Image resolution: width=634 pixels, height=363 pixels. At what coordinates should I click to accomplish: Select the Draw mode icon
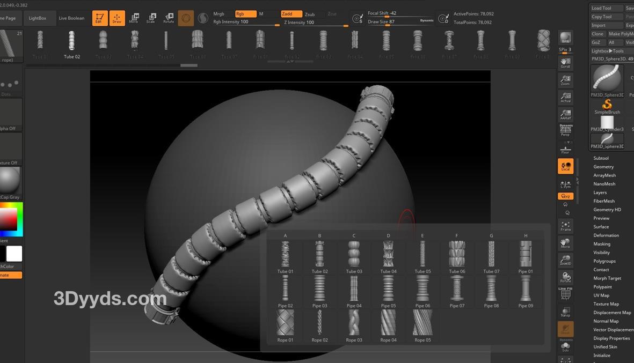click(117, 18)
